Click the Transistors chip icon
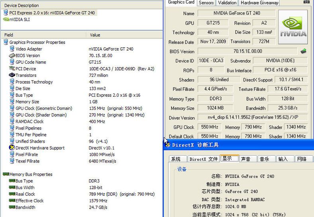 click(x=12, y=75)
